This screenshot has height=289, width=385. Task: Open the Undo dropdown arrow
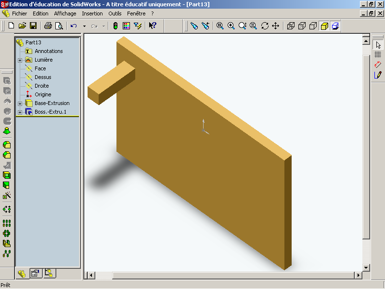[84, 26]
